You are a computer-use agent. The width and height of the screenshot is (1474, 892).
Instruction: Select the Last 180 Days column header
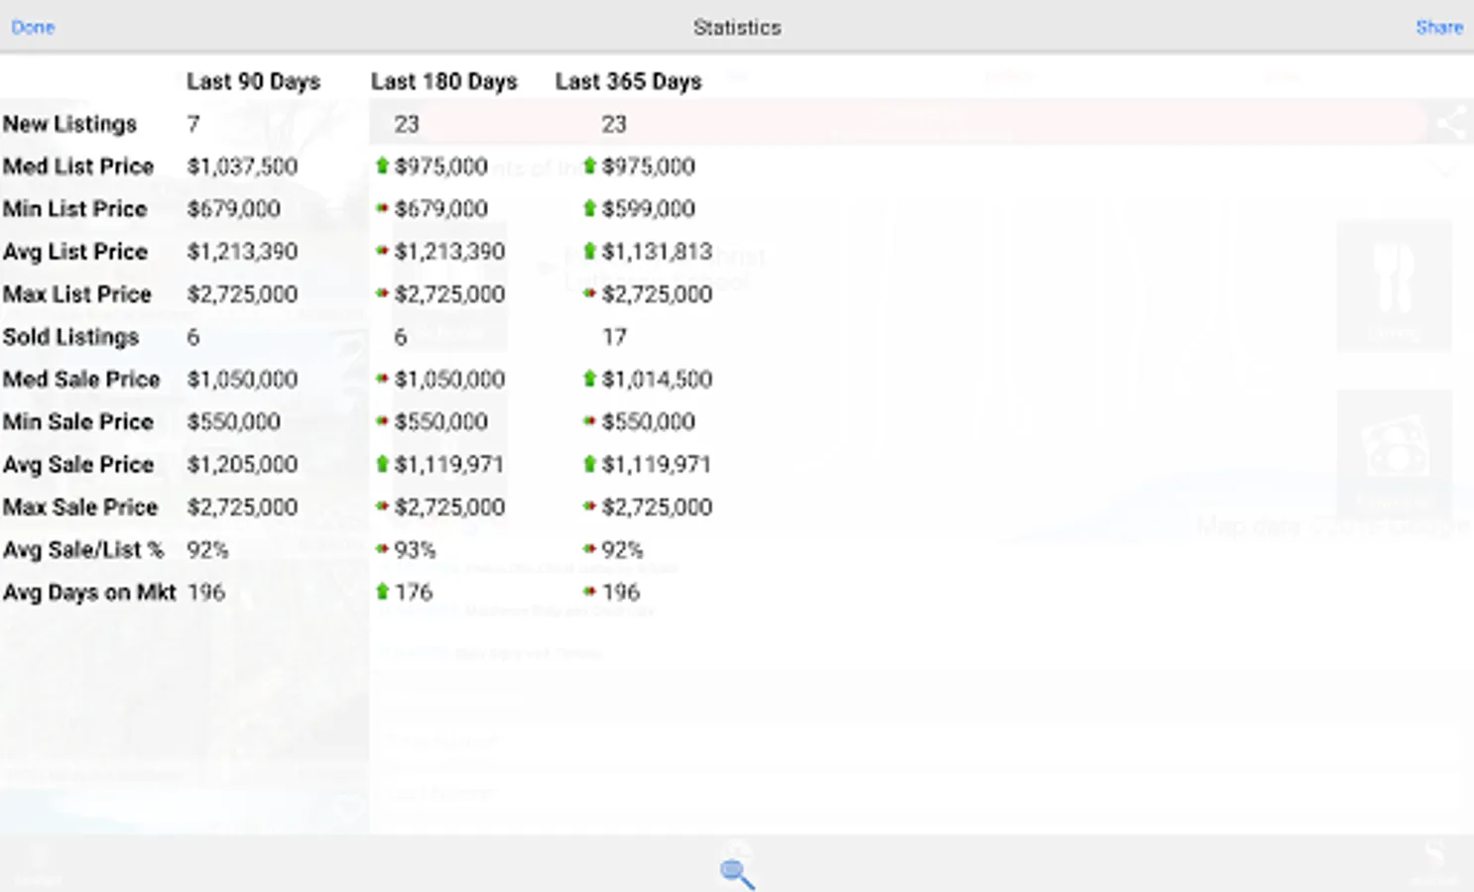tap(444, 81)
